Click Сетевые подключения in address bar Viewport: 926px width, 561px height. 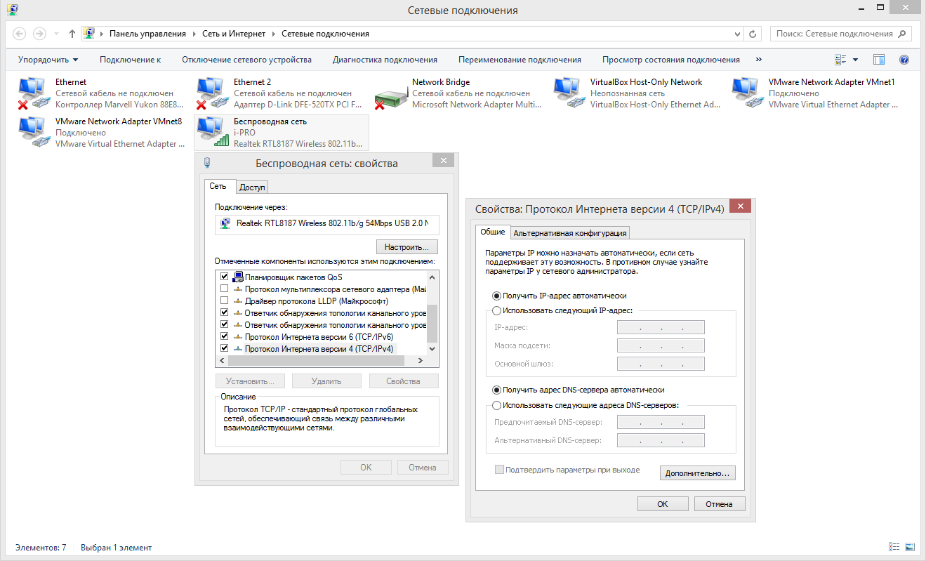325,34
